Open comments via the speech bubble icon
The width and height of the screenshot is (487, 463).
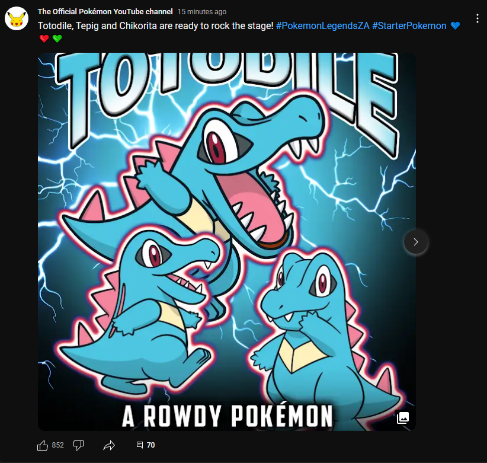[x=140, y=445]
